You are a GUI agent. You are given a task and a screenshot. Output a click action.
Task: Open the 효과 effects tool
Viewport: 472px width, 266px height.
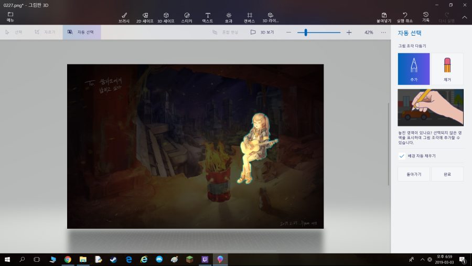[229, 18]
